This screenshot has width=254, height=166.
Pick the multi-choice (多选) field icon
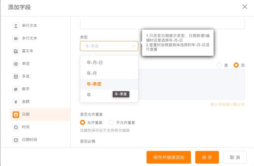[16, 77]
